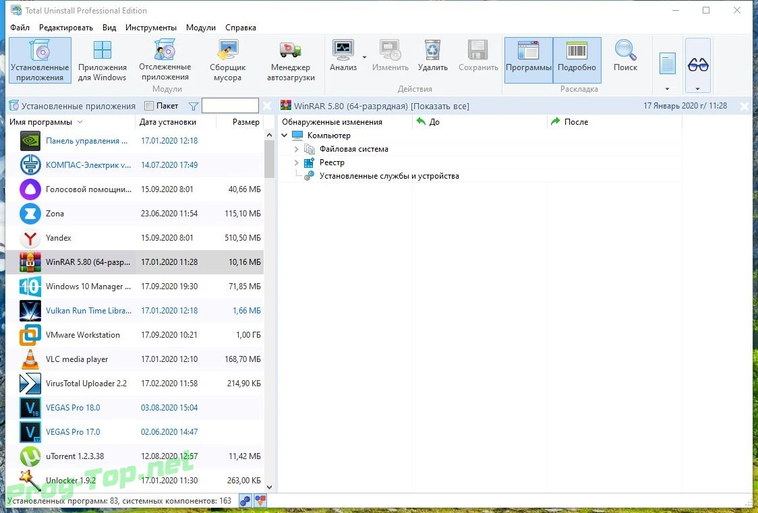Click the Удалить recycle bin icon
This screenshot has width=758, height=513.
coord(432,49)
